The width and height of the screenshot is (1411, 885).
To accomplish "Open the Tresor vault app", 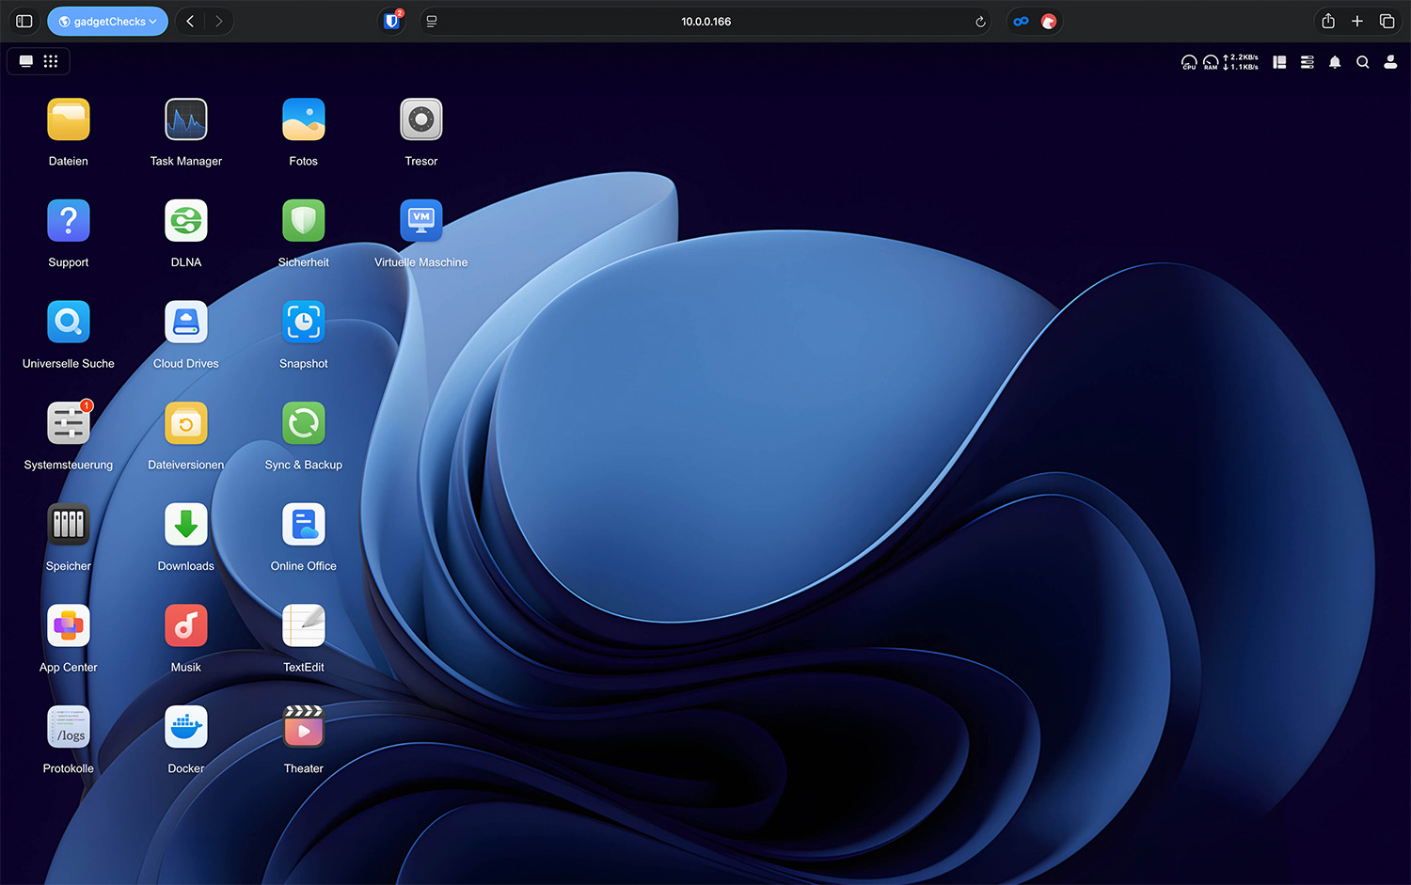I will coord(420,120).
